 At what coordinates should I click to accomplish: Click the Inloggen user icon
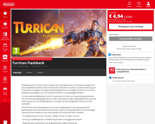(148, 4)
